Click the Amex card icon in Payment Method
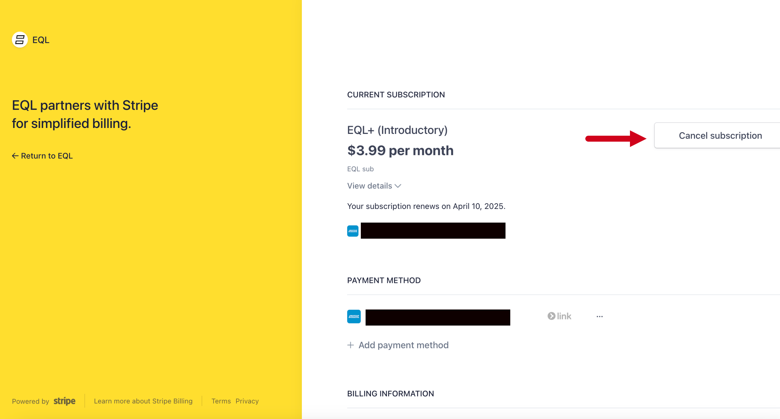Viewport: 780px width, 419px height. click(x=354, y=316)
